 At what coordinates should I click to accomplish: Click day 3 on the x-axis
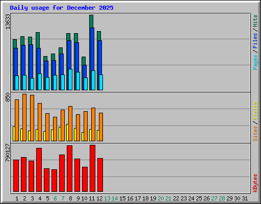pyautogui.click(x=32, y=198)
